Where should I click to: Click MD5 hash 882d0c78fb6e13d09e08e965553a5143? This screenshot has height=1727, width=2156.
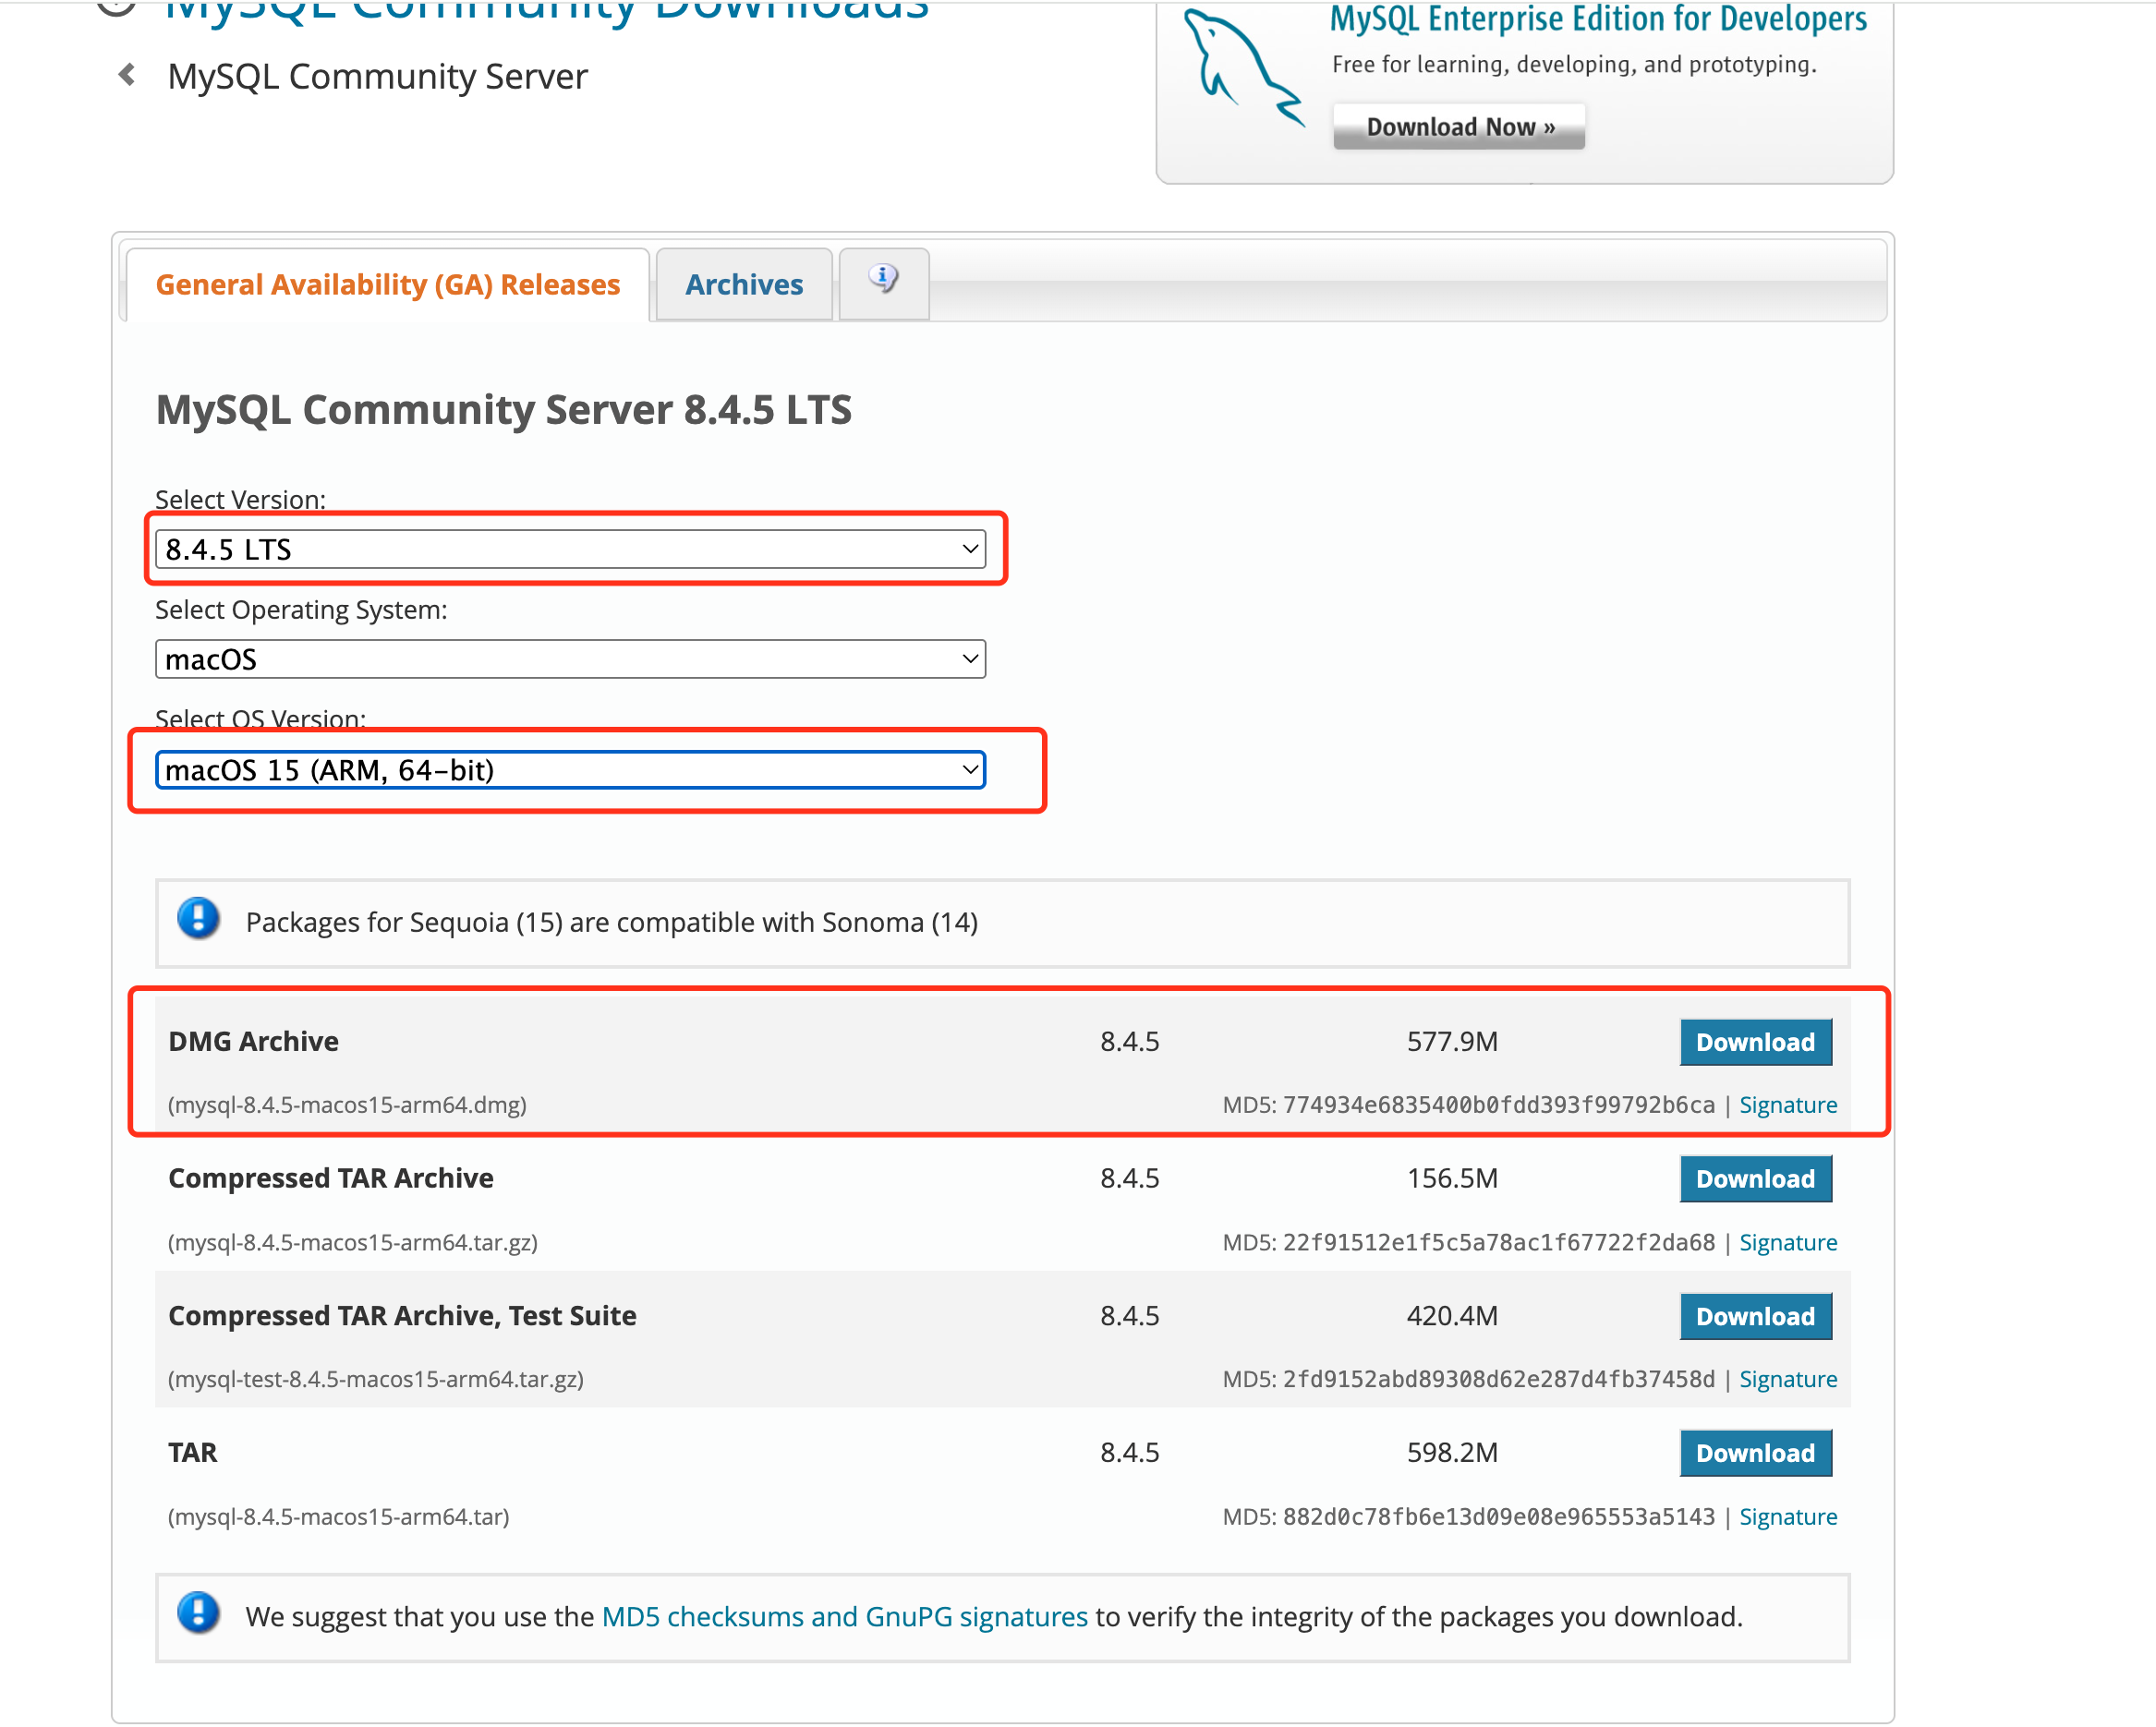(x=1499, y=1517)
